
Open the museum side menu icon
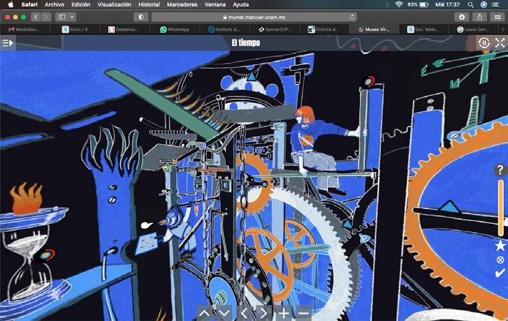tap(8, 43)
